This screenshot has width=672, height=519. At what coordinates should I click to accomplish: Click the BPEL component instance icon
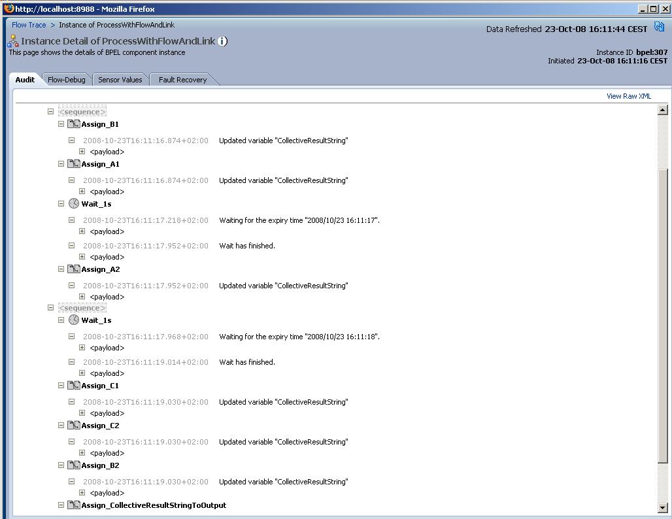pos(13,41)
